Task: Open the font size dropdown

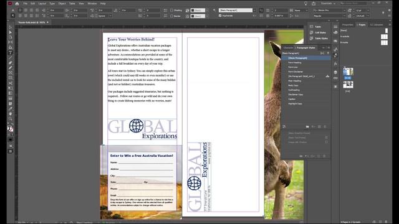Action: click(x=368, y=10)
